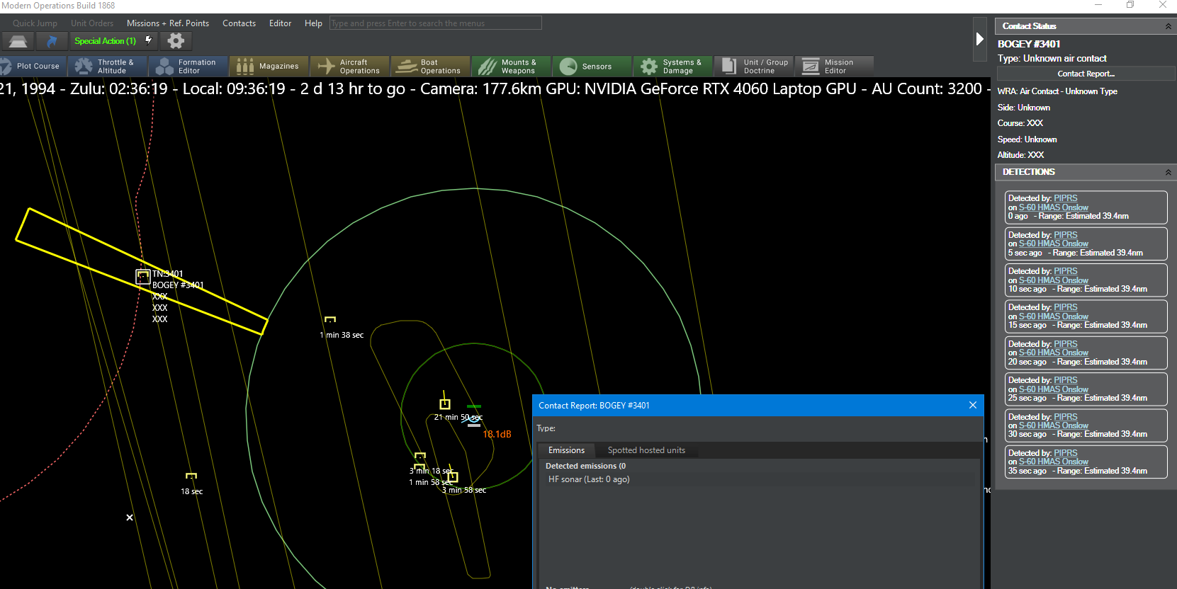
Task: Close the Contact Report BOGEY #3401 dialog
Action: (972, 405)
